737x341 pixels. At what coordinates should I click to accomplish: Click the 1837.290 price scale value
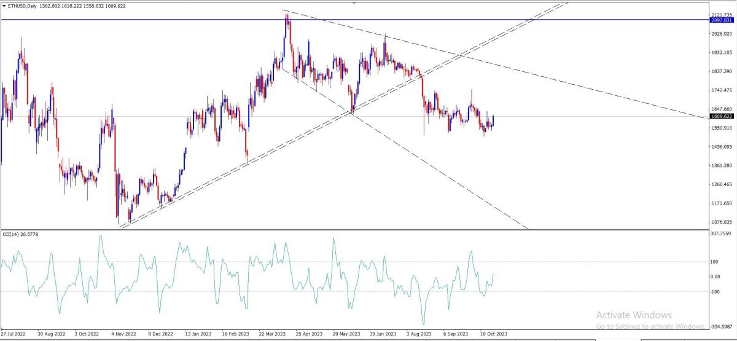point(720,72)
